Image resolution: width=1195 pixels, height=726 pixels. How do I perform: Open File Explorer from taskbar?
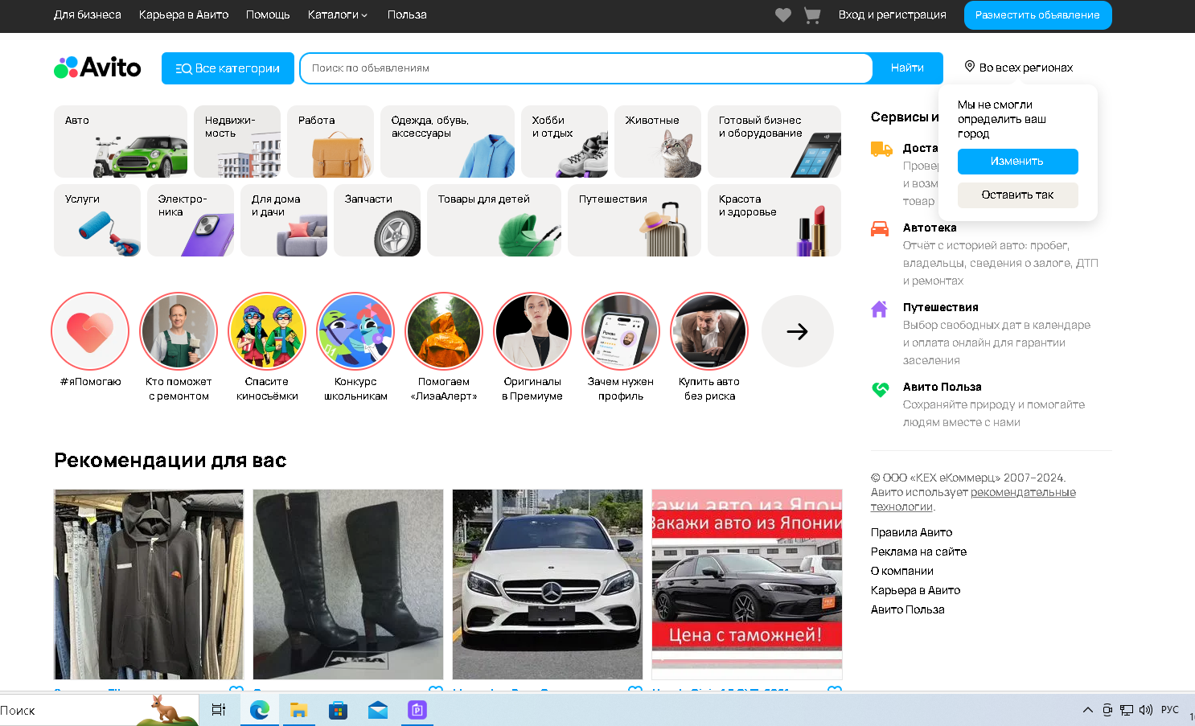(299, 710)
